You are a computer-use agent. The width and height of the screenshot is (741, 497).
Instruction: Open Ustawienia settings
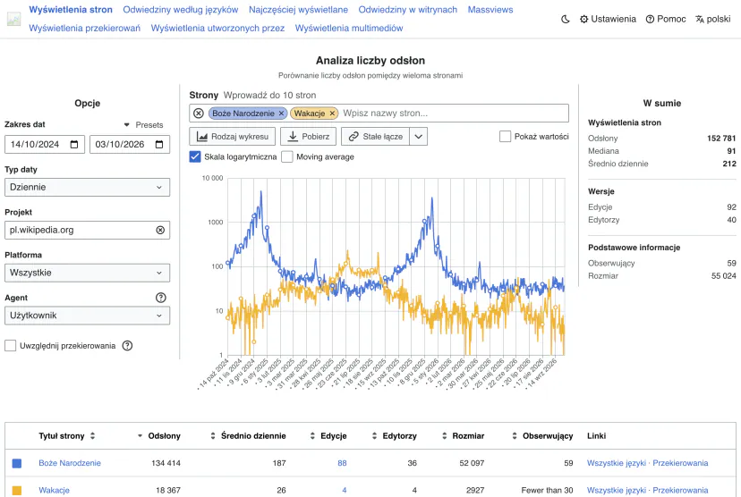(x=608, y=20)
